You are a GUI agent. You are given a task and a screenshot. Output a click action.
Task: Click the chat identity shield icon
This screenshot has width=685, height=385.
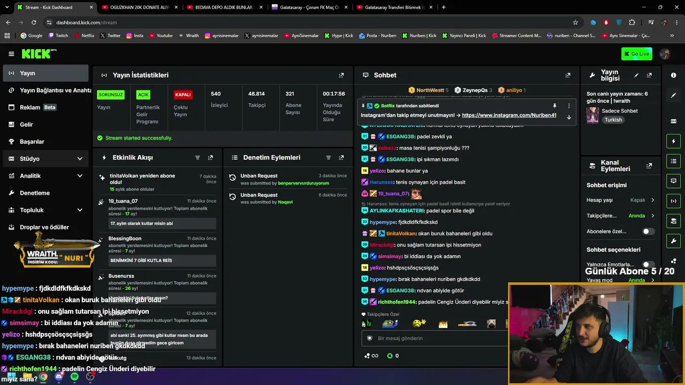[x=369, y=338]
